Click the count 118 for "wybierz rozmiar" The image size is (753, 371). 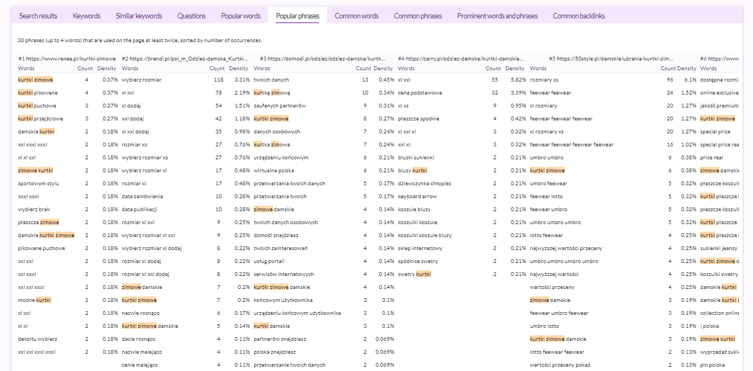pyautogui.click(x=218, y=80)
